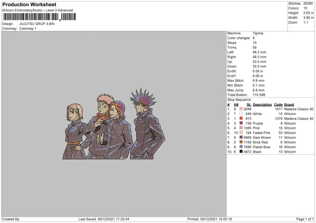Select the Pastel Blue description text
The image size is (316, 223).
tap(262, 147)
